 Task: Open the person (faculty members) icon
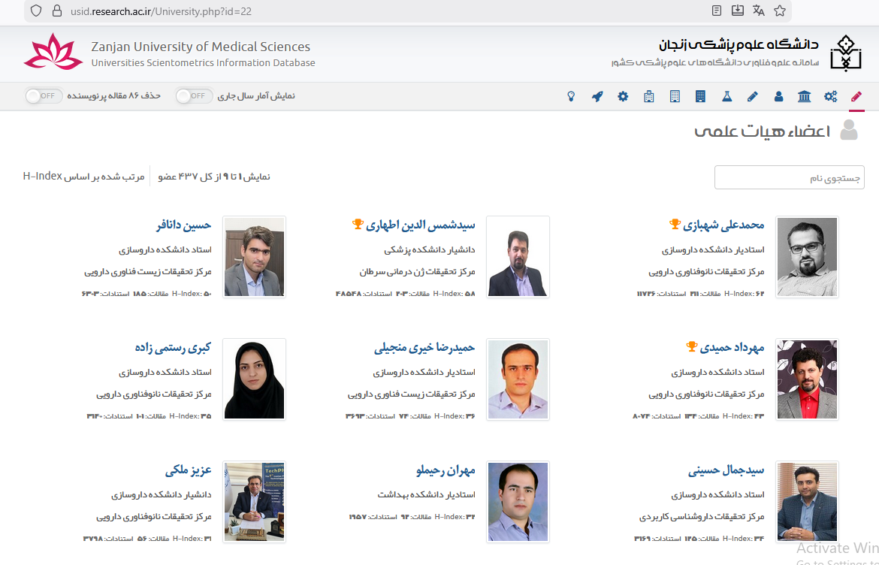(x=778, y=96)
